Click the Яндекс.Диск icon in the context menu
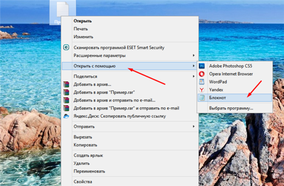 66,116
